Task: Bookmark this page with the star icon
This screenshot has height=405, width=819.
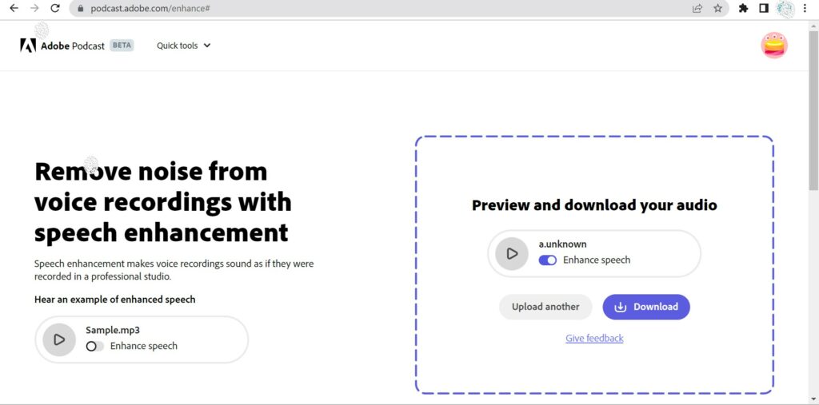Action: 717,8
